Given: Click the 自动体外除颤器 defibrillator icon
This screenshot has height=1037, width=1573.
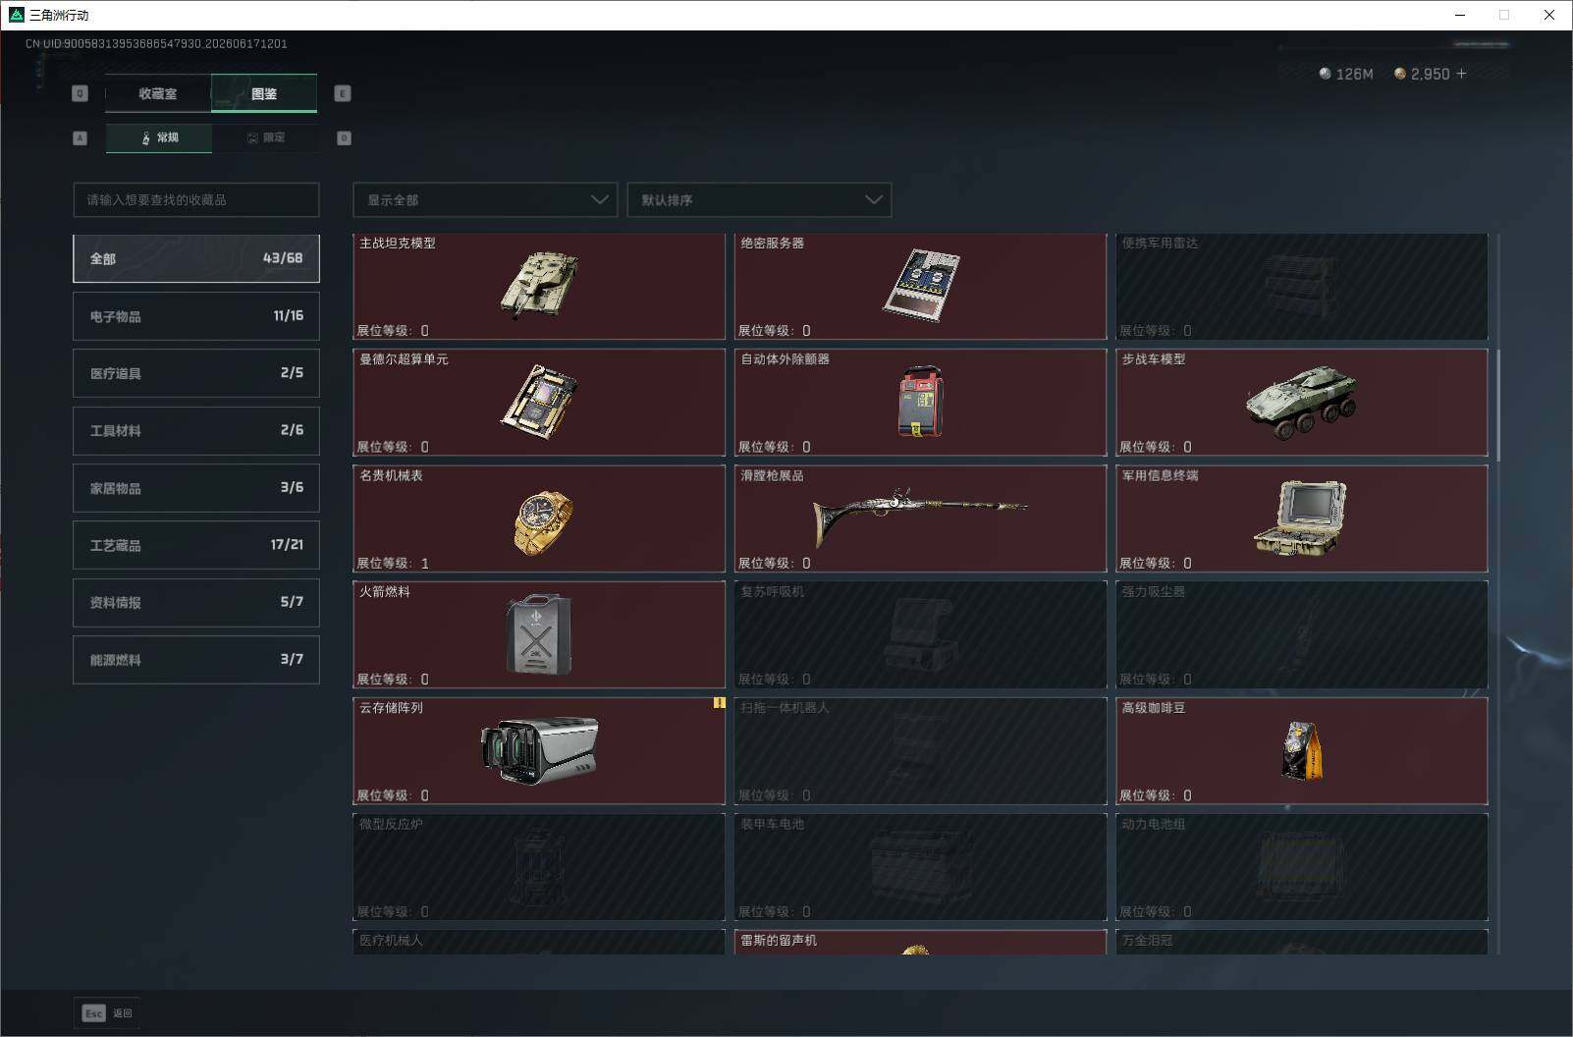Looking at the screenshot, I should coord(921,402).
